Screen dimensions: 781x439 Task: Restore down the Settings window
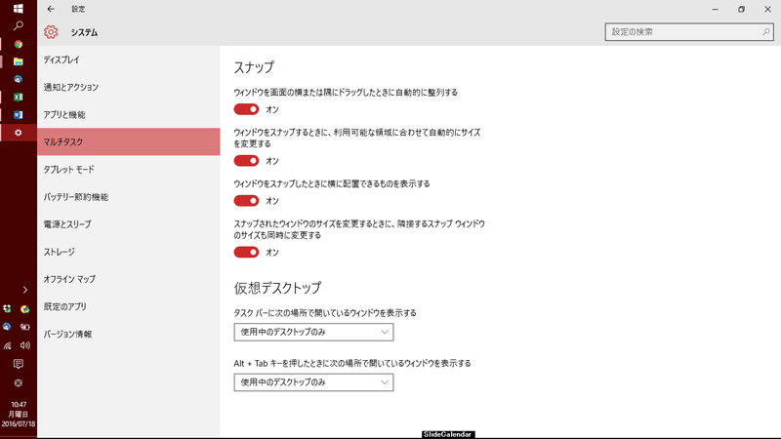click(741, 9)
